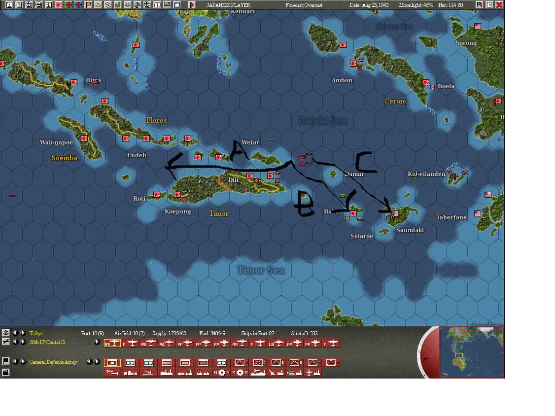This screenshot has width=555, height=416.
Task: Click the OP button in the toolbar
Action: tap(157, 5)
